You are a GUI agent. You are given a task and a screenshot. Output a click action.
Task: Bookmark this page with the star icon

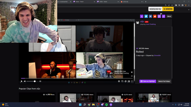(172, 5)
